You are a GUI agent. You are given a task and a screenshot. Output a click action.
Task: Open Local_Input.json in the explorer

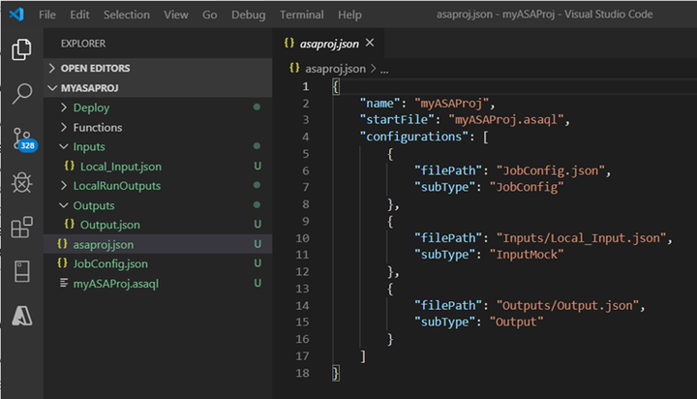[x=120, y=167]
